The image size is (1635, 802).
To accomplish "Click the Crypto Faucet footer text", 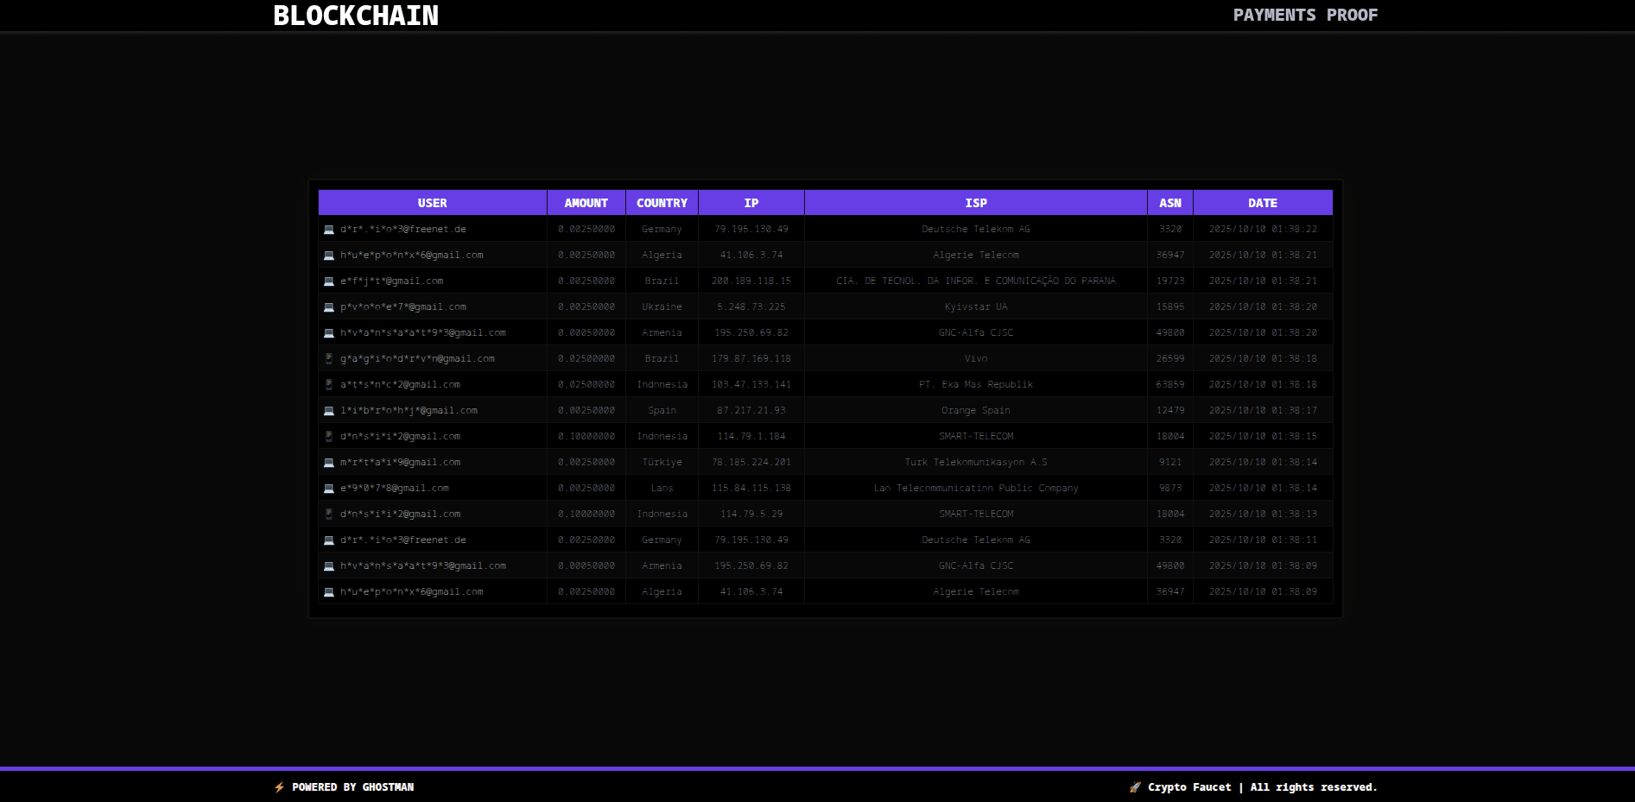I will [1189, 787].
